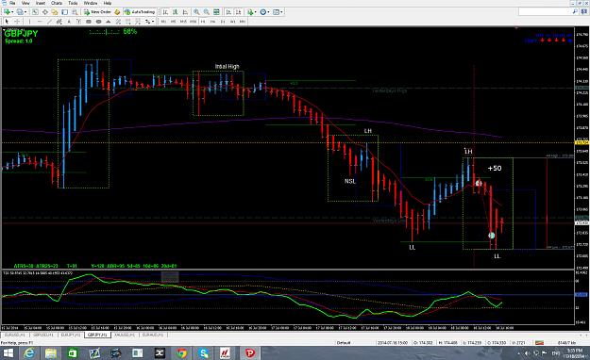Select the Equidistant Channel tool

tap(59, 22)
